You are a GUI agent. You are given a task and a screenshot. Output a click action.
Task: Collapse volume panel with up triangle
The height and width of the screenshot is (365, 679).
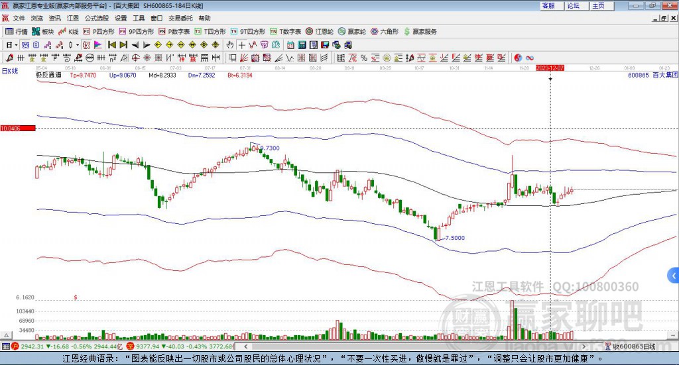pos(6,335)
